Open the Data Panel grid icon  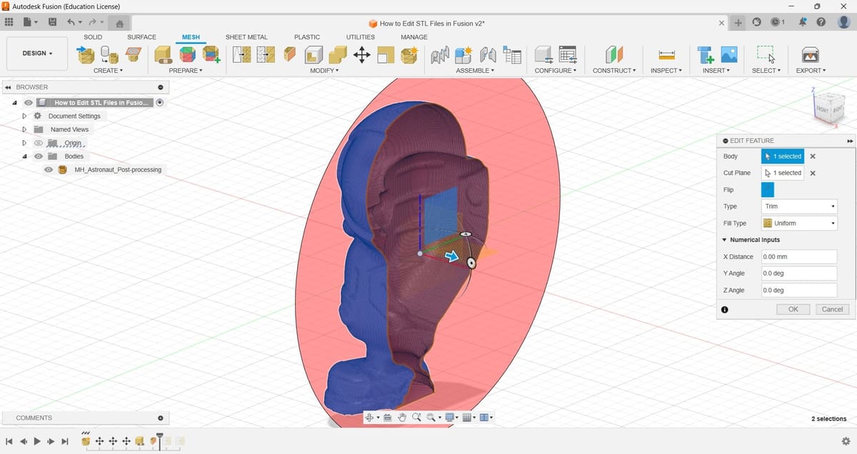tap(9, 22)
